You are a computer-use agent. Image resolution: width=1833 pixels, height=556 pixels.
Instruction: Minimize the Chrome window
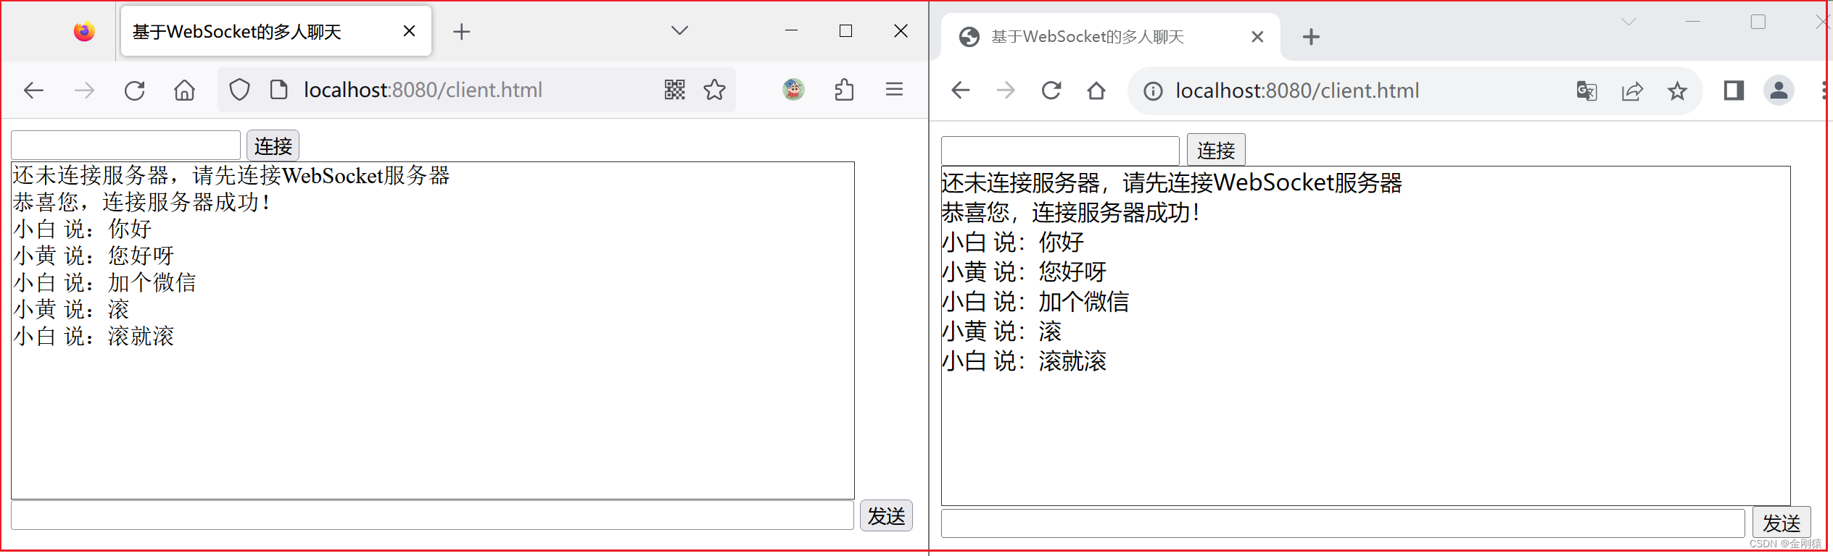(1693, 22)
